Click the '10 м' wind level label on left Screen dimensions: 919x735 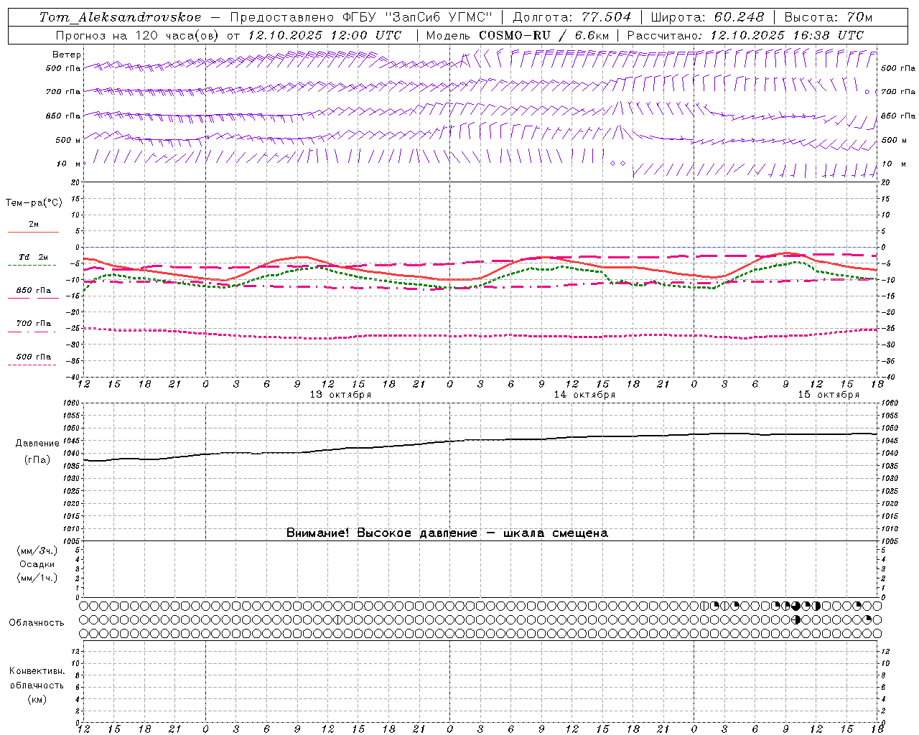(69, 164)
